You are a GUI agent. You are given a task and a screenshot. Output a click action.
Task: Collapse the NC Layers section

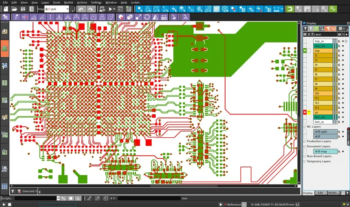[304, 127]
